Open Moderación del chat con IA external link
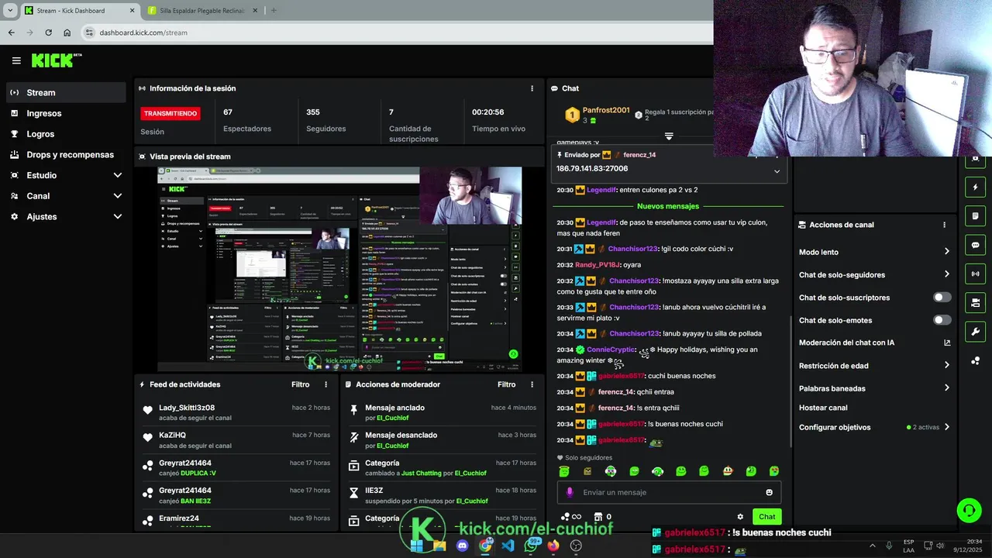Screen dimensions: 992x558 click(947, 343)
